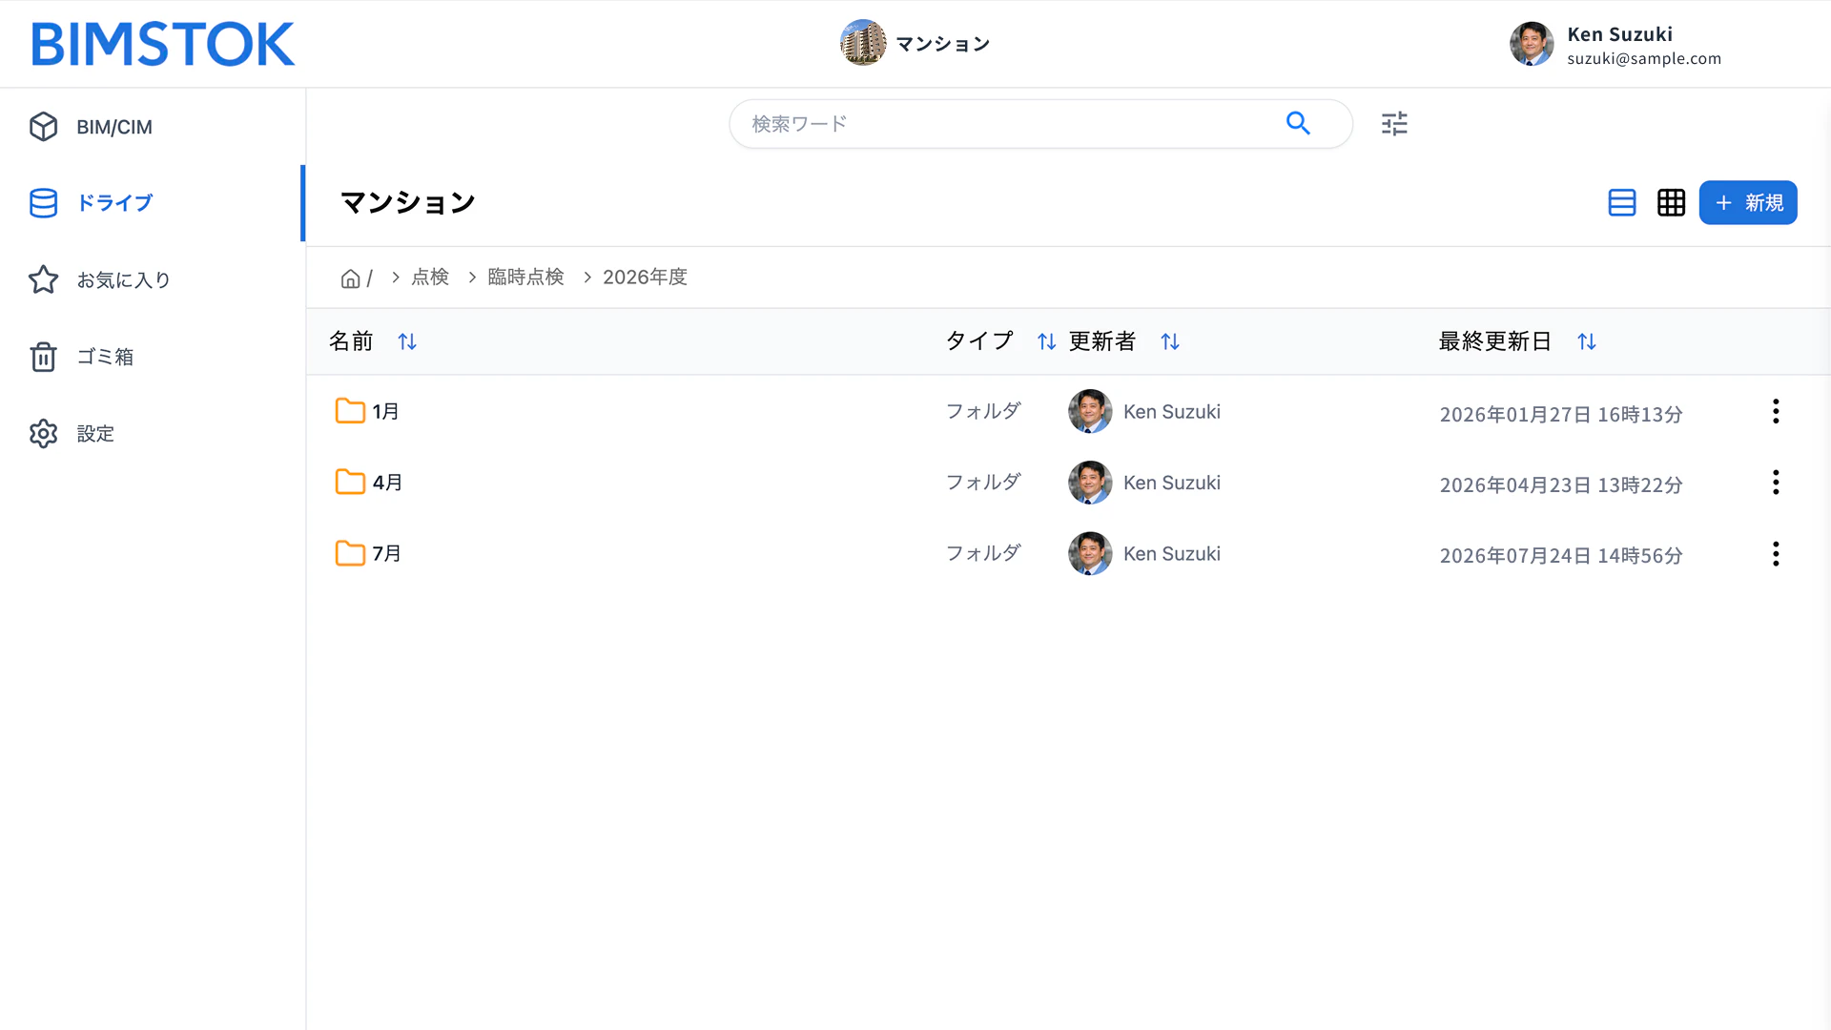Screen dimensions: 1831x1030
Task: Click date 2026年04月23日 13時22分
Action: pos(1561,484)
